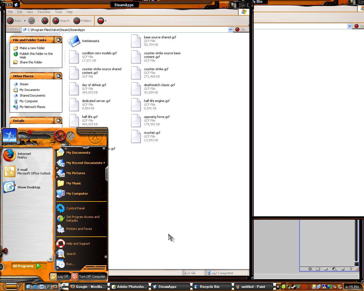Image resolution: width=364 pixels, height=291 pixels.
Task: Open the adjustment layer picker
Action: pyautogui.click(x=334, y=269)
